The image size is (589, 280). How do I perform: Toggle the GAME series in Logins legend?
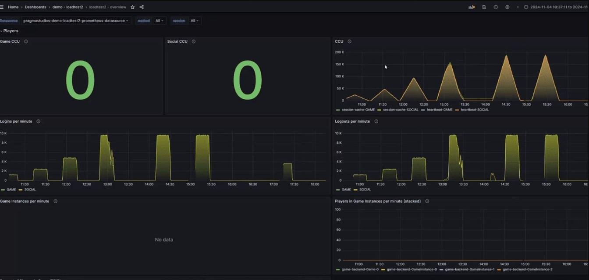tap(11, 190)
